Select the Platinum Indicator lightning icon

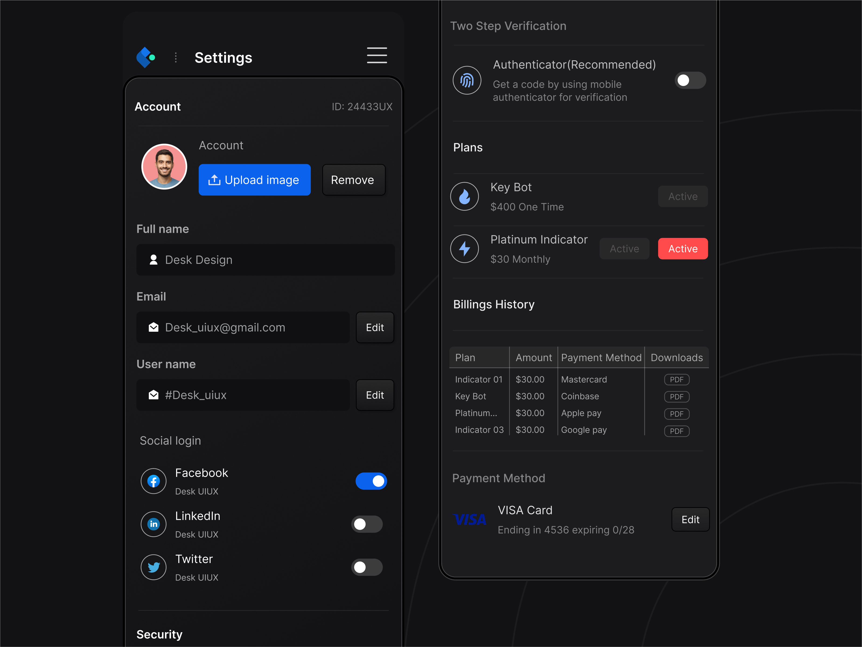coord(465,249)
